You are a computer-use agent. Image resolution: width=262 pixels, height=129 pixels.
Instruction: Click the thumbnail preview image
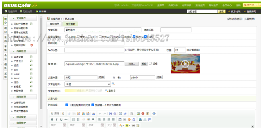click(185, 64)
